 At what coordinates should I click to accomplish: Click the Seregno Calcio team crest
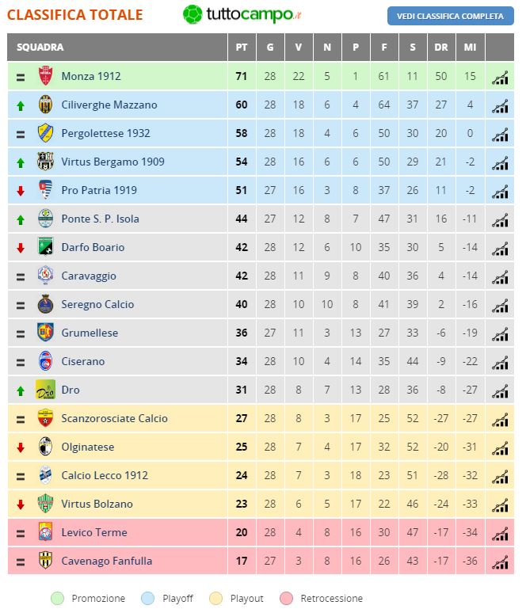[x=45, y=304]
